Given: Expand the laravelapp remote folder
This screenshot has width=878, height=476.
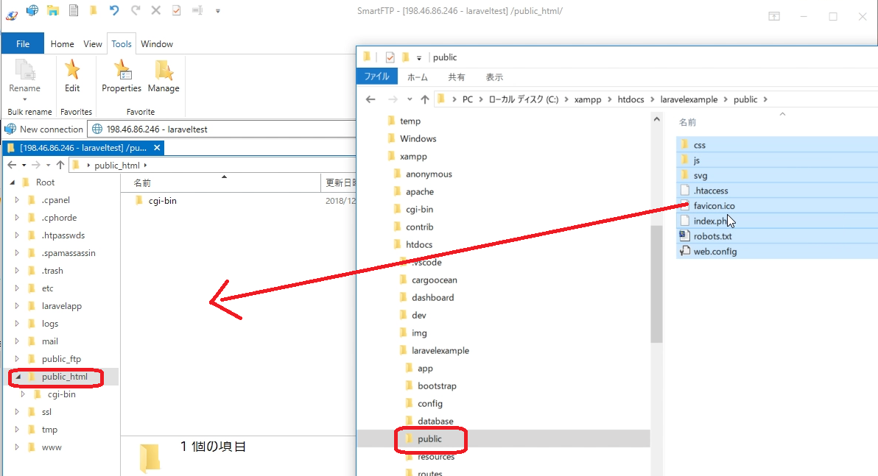Looking at the screenshot, I should click(x=17, y=306).
